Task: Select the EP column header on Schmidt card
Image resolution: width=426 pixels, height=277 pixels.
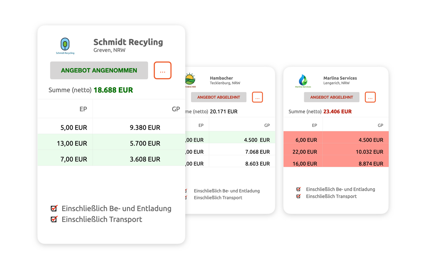Action: coord(83,109)
